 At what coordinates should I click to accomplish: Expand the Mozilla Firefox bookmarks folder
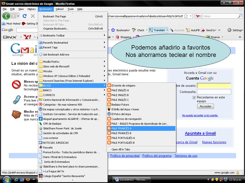(73, 62)
